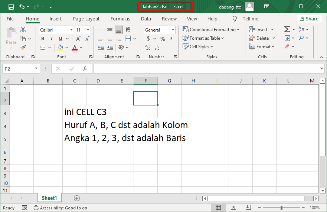The image size is (327, 212).
Task: Click the Fill down icon
Action: pyautogui.click(x=287, y=38)
